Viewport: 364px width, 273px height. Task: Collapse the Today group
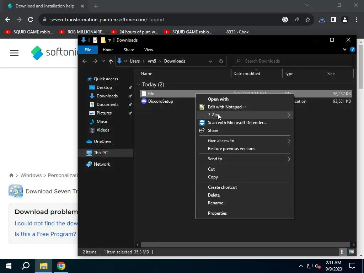(139, 85)
